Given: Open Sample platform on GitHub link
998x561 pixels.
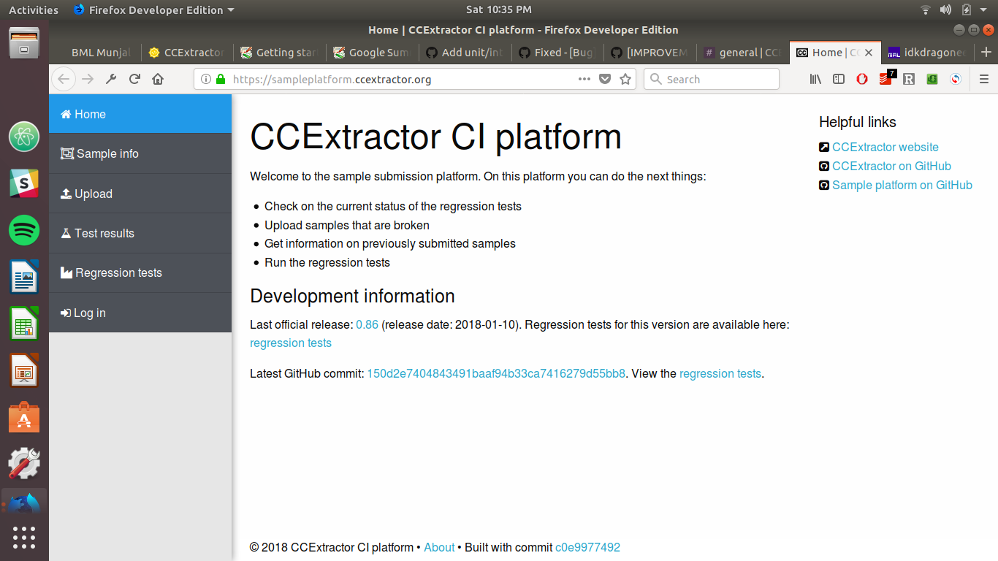Looking at the screenshot, I should pos(902,185).
